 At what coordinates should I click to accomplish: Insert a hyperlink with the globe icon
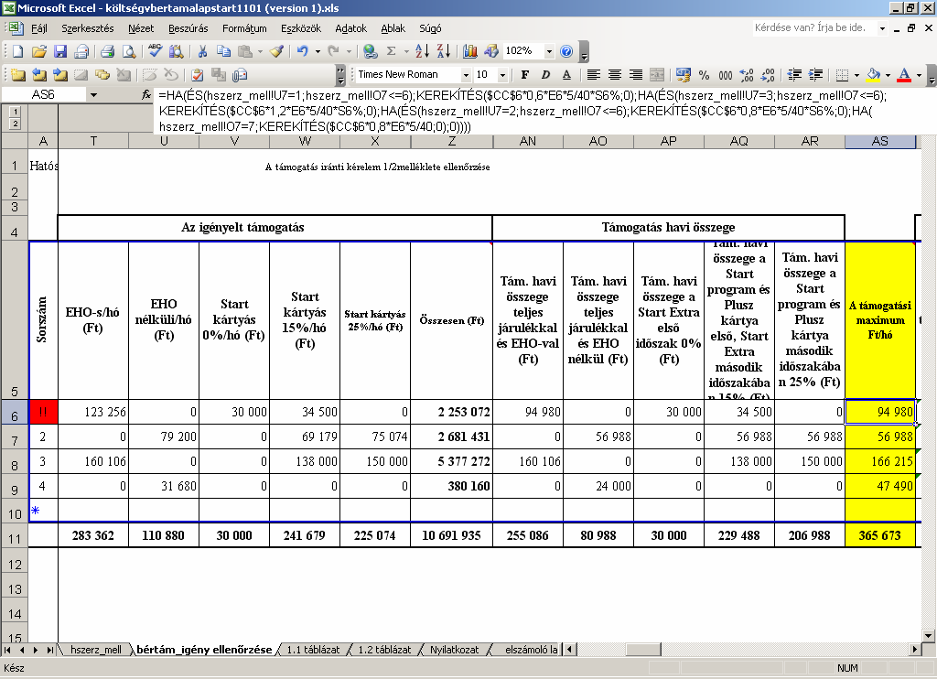[371, 51]
